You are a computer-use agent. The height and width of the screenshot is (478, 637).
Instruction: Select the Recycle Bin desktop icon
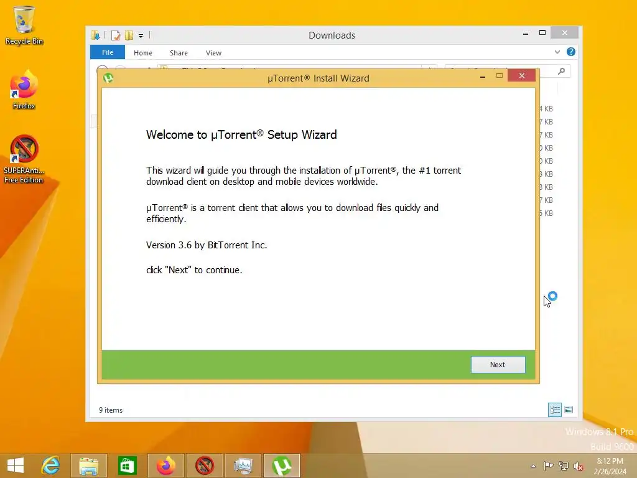24,25
